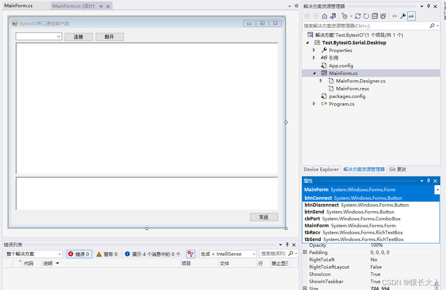The image size is (446, 290).
Task: Toggle the preview selected items icon
Action: [411, 16]
